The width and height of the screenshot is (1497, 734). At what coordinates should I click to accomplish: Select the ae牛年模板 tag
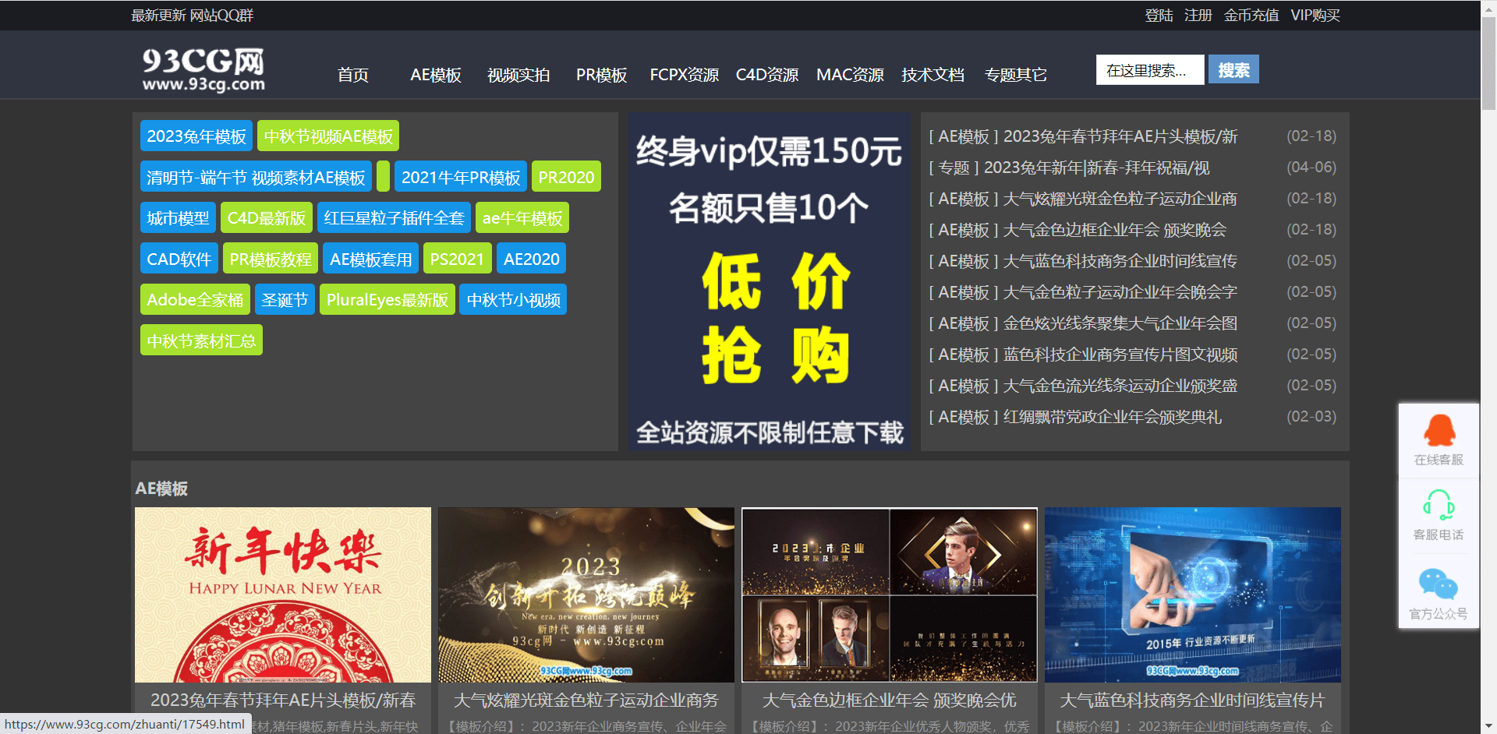tap(522, 218)
